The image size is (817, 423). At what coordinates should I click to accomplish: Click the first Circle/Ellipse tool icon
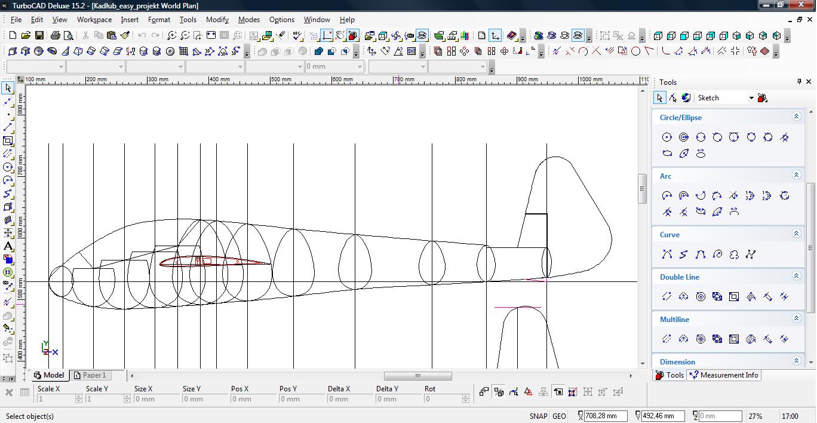tap(667, 137)
